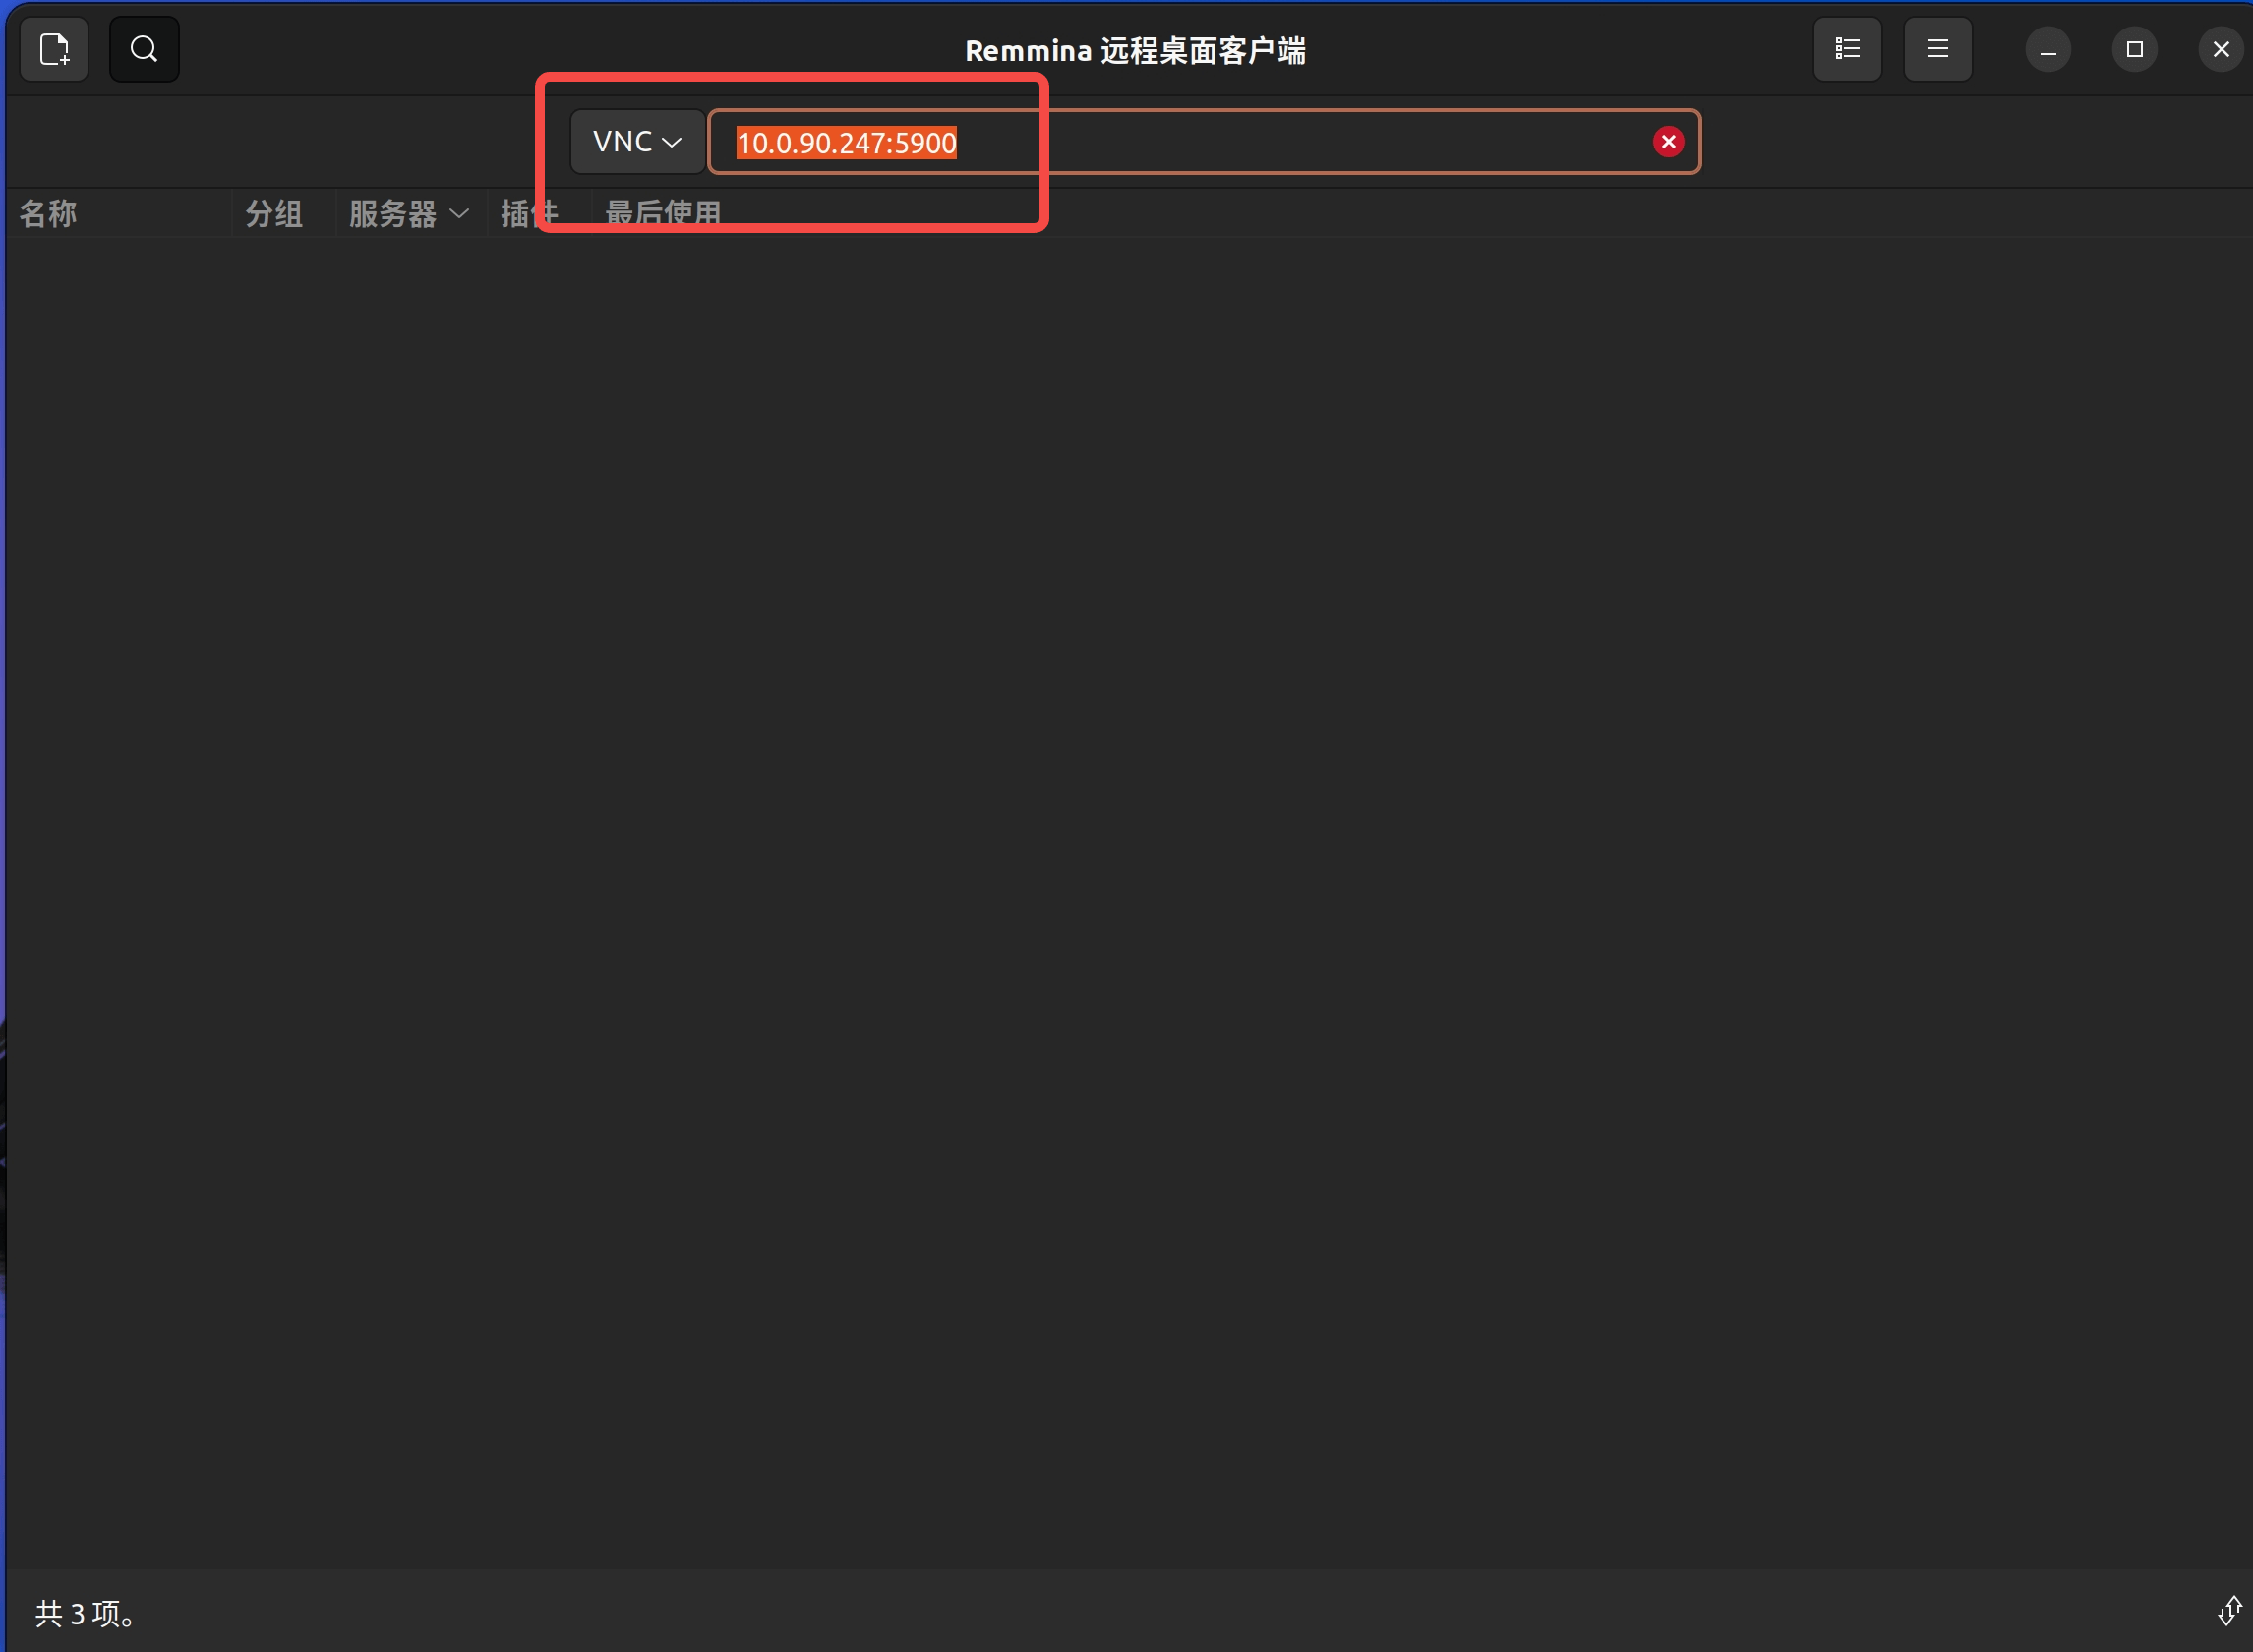Open the Remmina main menu
The image size is (2253, 1652).
tap(1937, 48)
